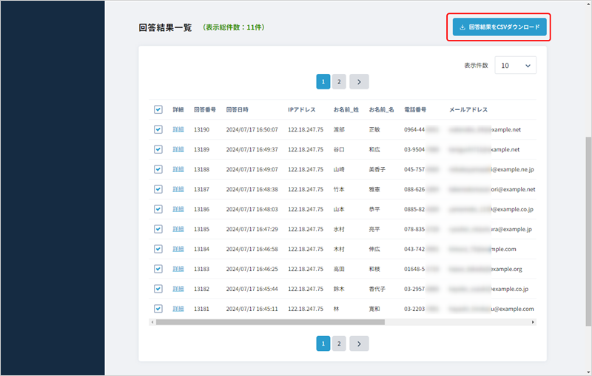Click page 1 in bottom pagination
This screenshot has height=376, width=592.
pos(323,343)
